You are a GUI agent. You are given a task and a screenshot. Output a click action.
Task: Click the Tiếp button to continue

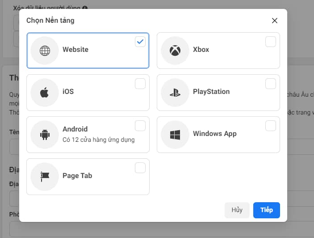[267, 210]
